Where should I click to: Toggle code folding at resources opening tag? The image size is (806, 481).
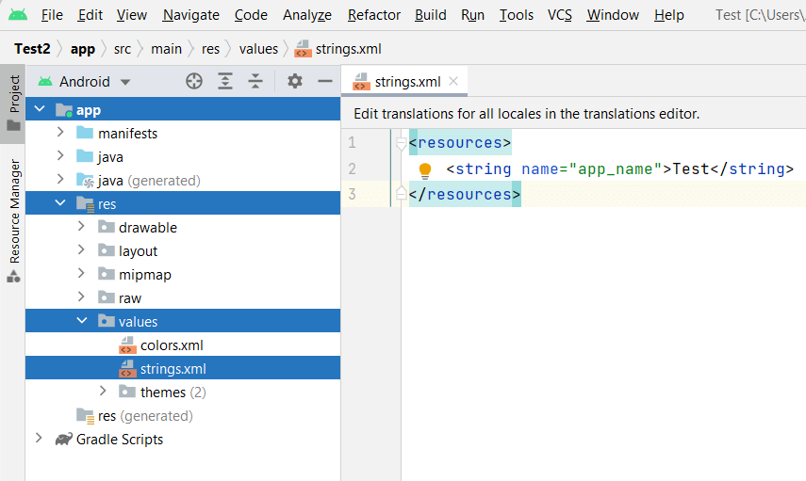(401, 143)
